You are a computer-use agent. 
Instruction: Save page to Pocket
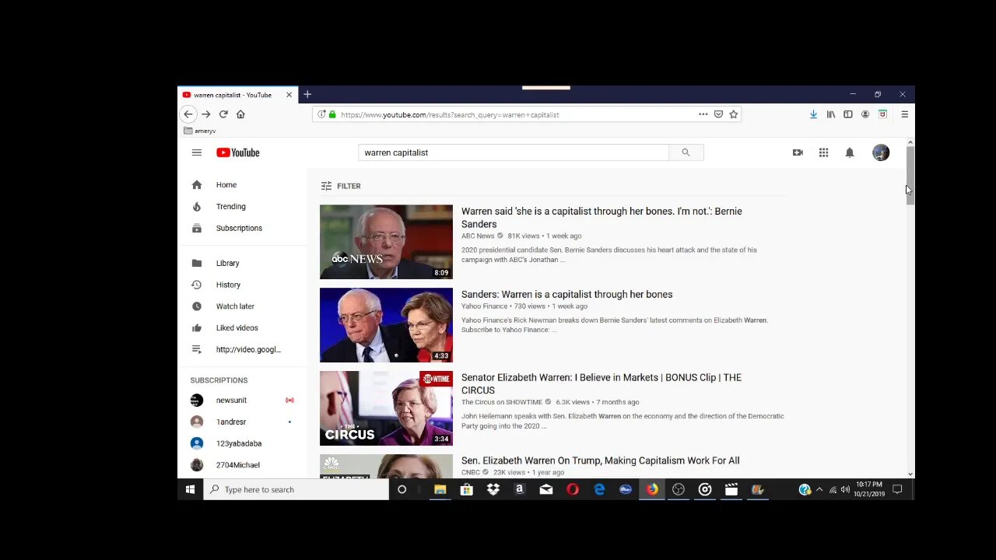[718, 114]
